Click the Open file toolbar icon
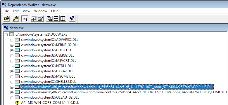228x105 pixels. 7,19
